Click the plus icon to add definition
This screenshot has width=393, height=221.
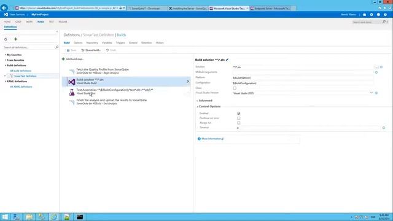click(15, 39)
